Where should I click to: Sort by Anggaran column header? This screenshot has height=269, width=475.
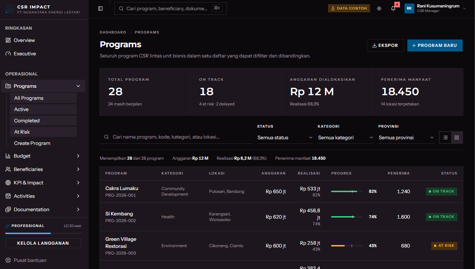tap(273, 173)
